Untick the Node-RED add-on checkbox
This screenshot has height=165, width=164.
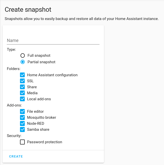click(x=22, y=123)
